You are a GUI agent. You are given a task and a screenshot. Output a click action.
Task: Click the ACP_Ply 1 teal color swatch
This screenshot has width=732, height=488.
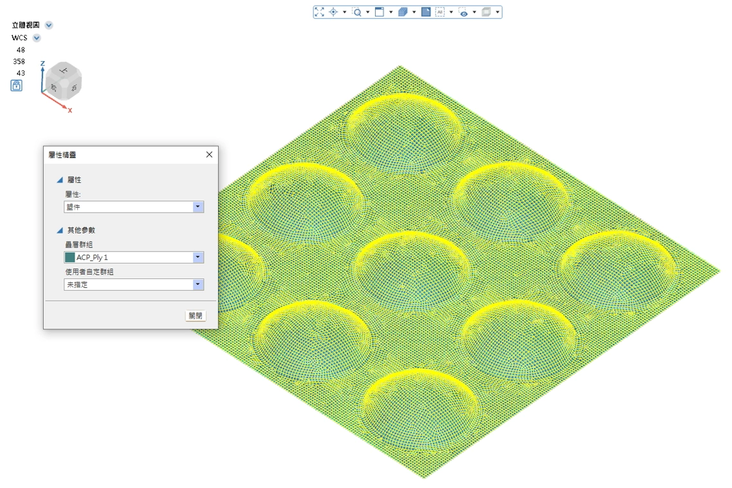[x=70, y=257]
